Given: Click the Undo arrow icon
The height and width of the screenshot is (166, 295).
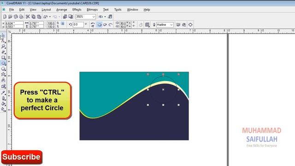Looking at the screenshot, I should point(45,17).
